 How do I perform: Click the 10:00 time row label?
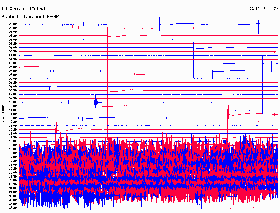[x=13, y=102]
